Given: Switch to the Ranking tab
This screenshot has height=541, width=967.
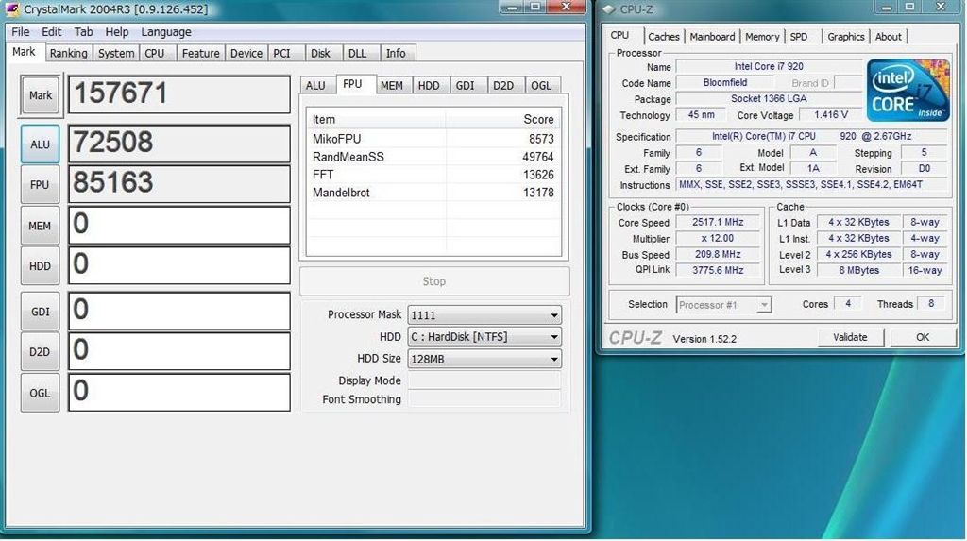Looking at the screenshot, I should coord(68,54).
